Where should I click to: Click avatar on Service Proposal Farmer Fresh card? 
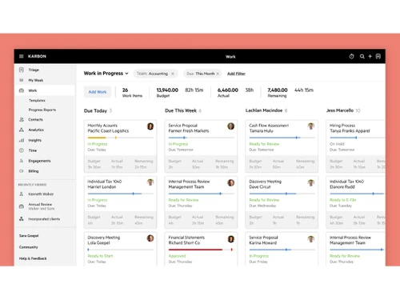click(x=231, y=126)
